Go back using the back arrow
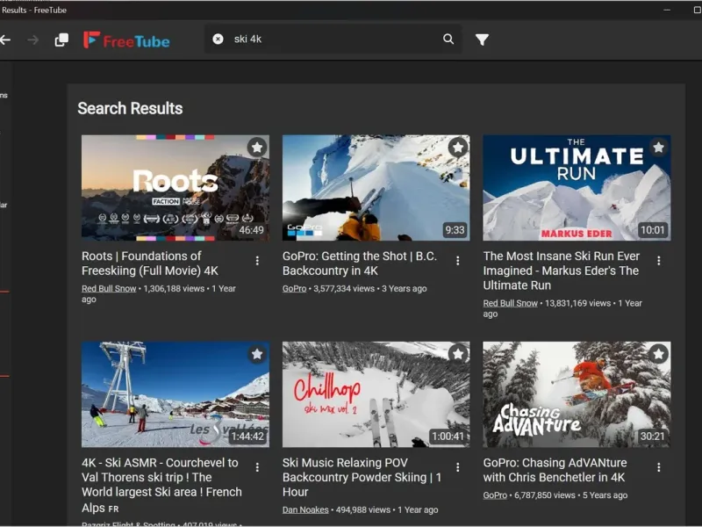Viewport: 702px width, 527px height. tap(5, 40)
